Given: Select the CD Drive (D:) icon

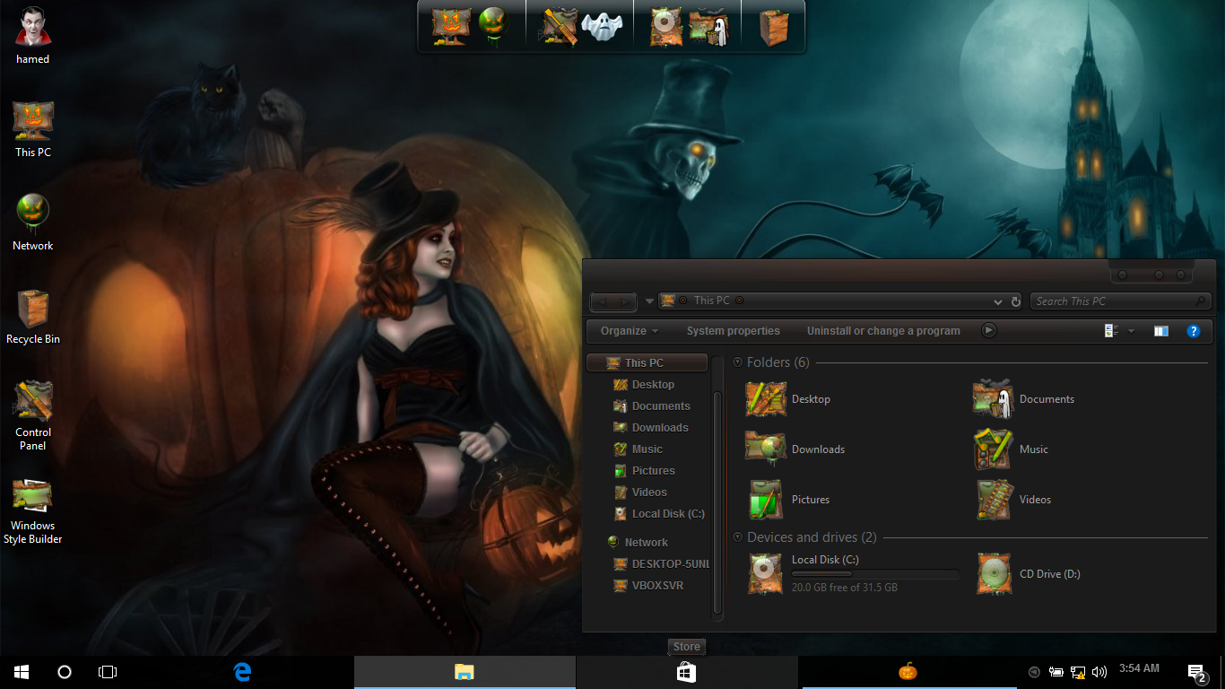Looking at the screenshot, I should 994,574.
